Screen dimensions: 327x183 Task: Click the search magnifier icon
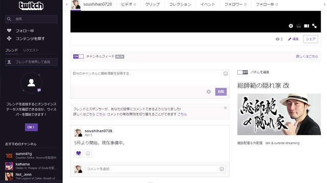point(9,19)
